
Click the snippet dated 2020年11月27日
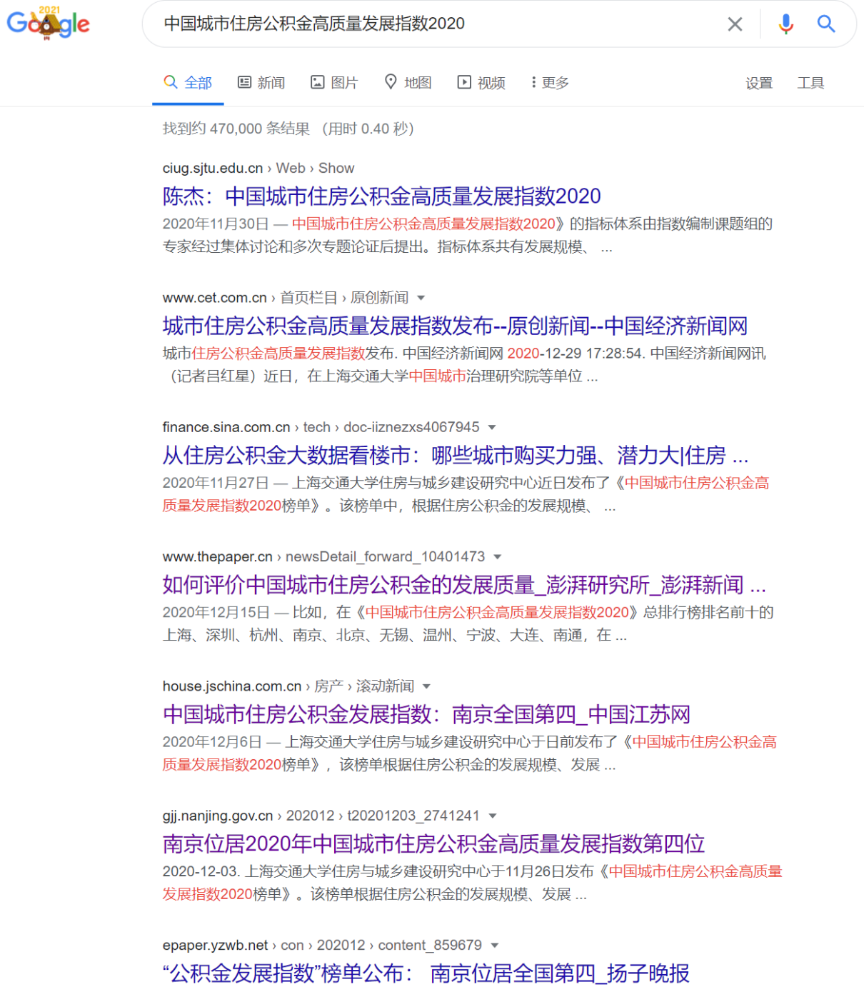pos(466,494)
